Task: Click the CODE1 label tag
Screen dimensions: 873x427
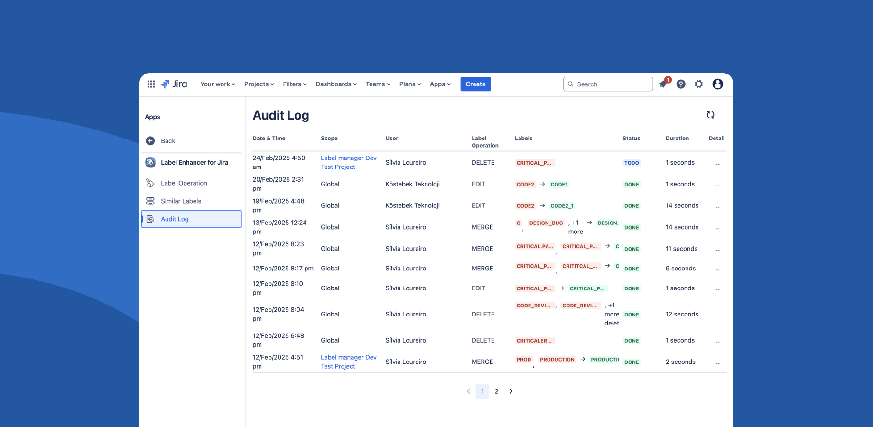Action: click(x=559, y=185)
